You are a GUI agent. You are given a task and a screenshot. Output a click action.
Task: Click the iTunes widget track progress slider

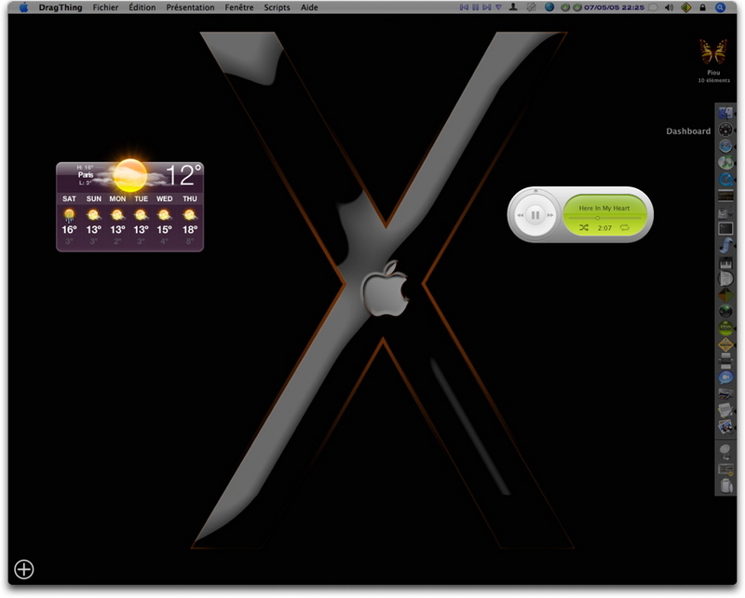pos(604,218)
